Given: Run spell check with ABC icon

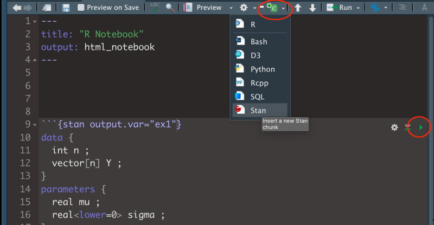Looking at the screenshot, I should click(155, 7).
